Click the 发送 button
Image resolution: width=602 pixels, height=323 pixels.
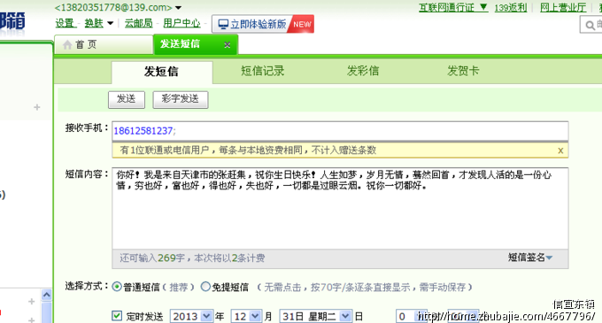click(127, 100)
